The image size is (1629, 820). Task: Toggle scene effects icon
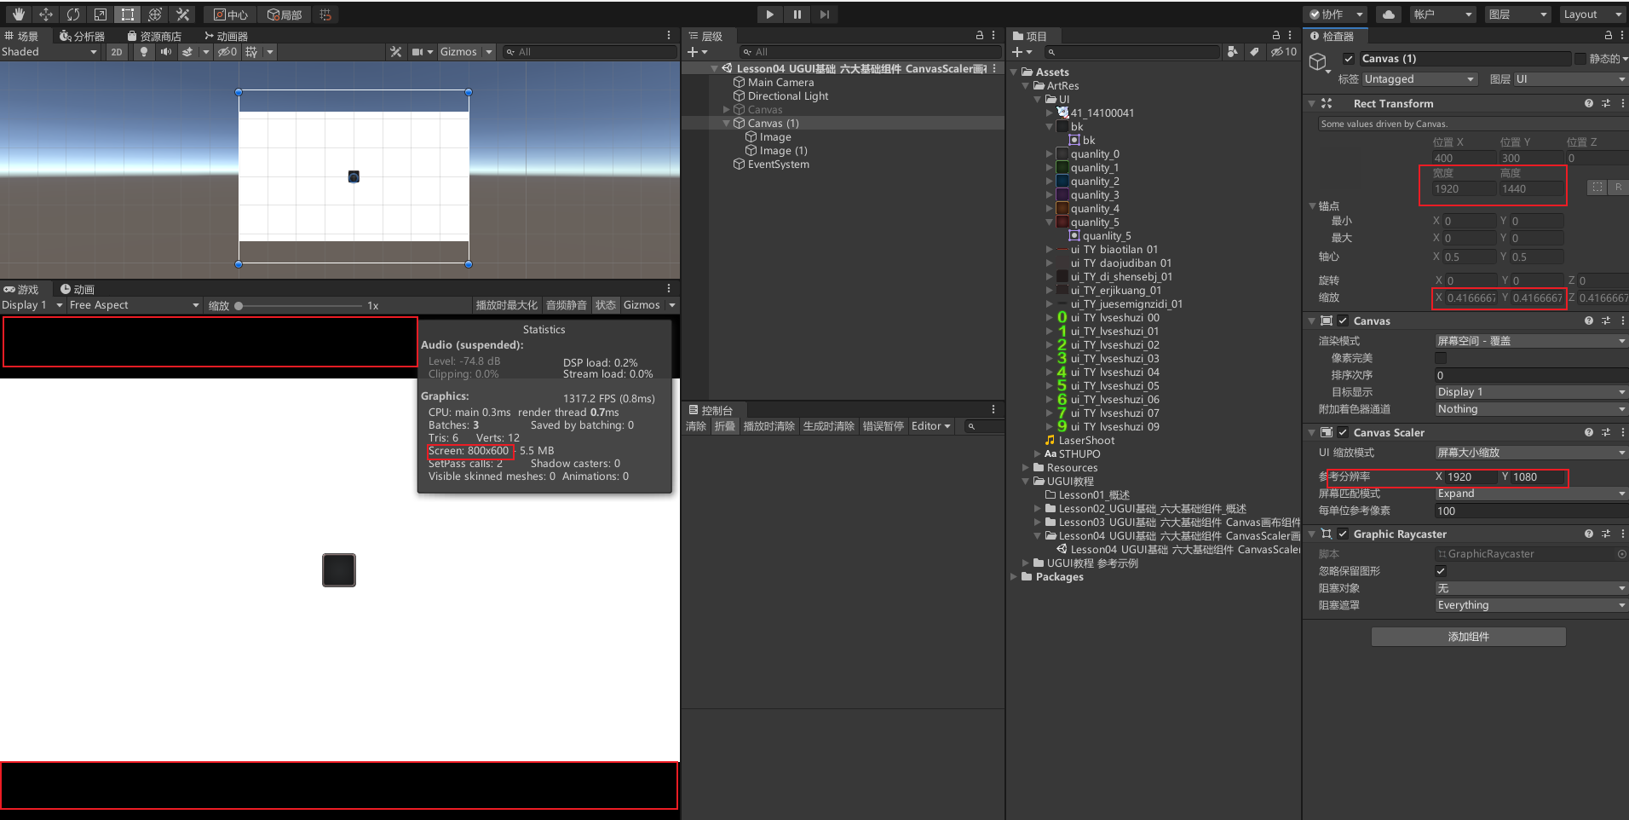[187, 52]
